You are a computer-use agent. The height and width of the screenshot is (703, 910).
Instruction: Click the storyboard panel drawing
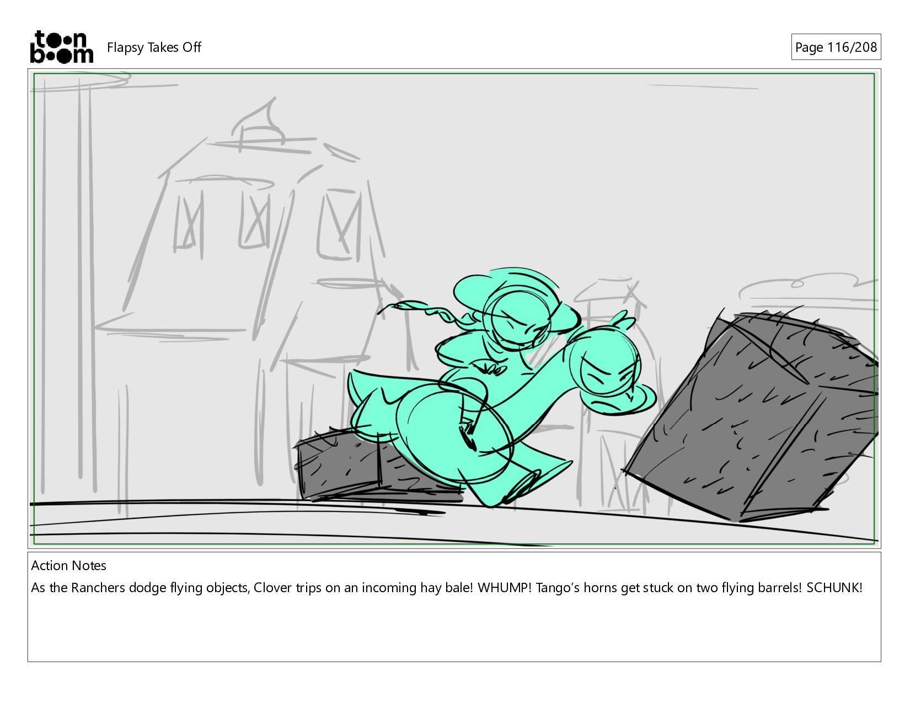(x=454, y=309)
